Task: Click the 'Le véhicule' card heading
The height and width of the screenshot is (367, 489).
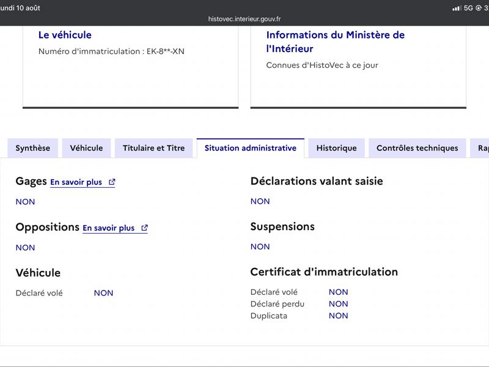Action: 65,35
